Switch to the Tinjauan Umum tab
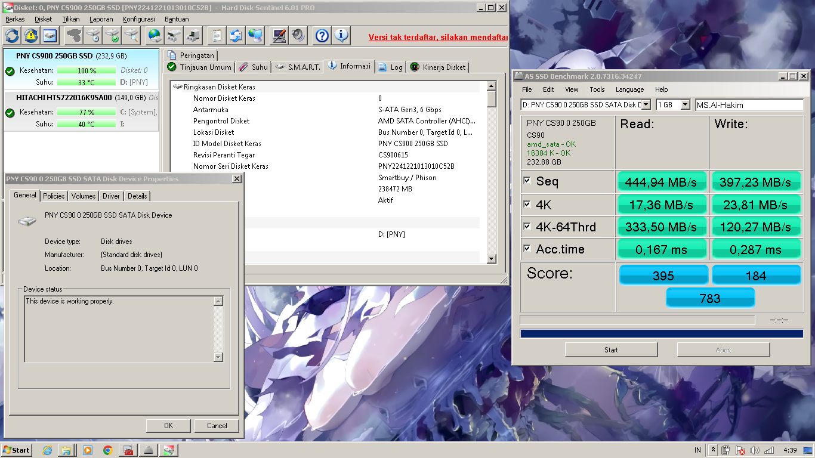The height and width of the screenshot is (458, 815). coord(199,67)
